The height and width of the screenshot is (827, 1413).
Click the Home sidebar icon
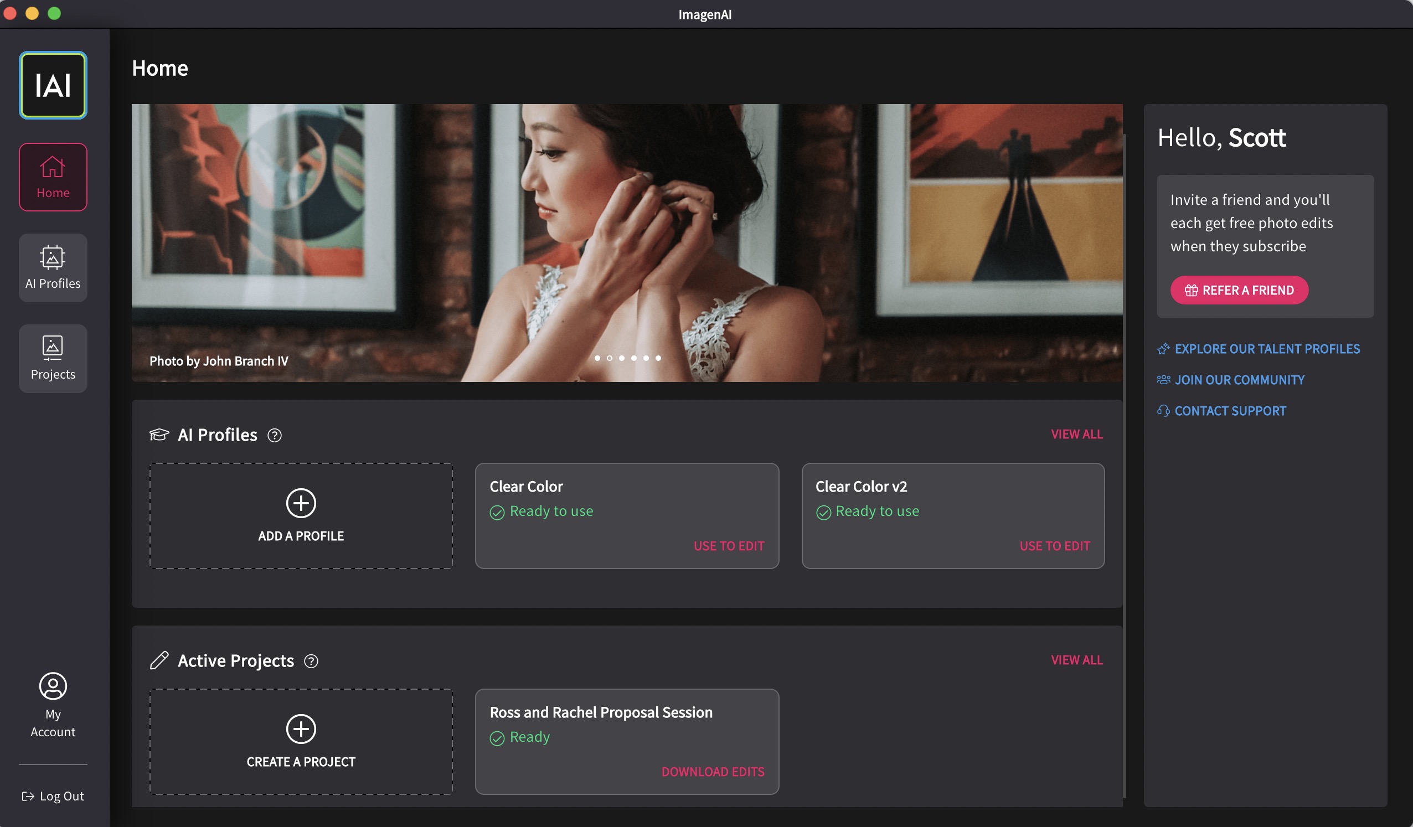coord(52,177)
